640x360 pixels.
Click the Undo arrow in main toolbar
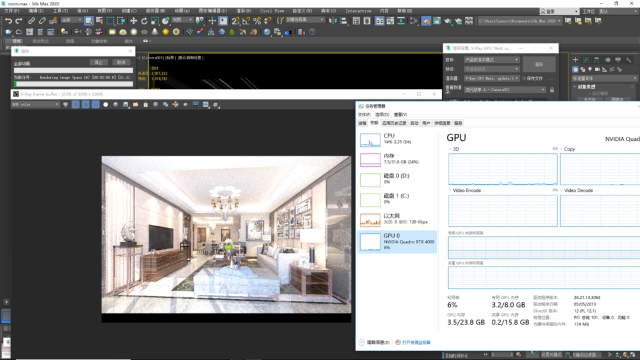point(8,20)
